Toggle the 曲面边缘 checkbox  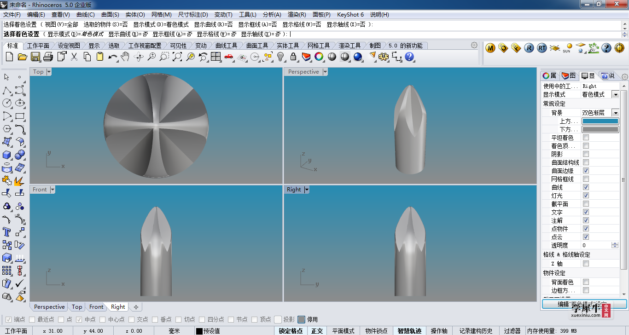(x=586, y=171)
